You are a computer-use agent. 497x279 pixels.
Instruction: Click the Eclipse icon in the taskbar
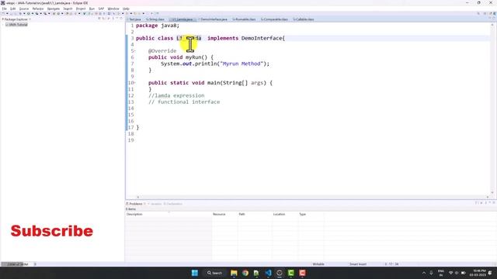[280, 273]
